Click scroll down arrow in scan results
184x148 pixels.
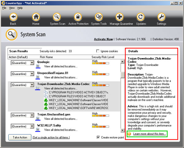(122, 130)
